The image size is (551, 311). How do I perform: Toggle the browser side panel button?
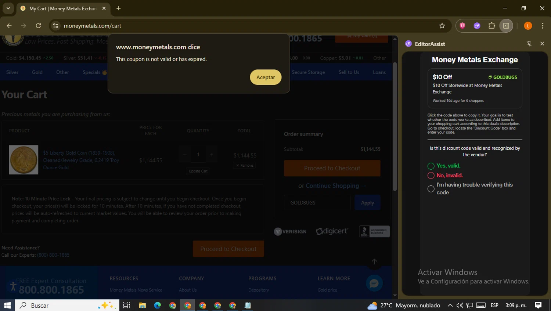506,26
